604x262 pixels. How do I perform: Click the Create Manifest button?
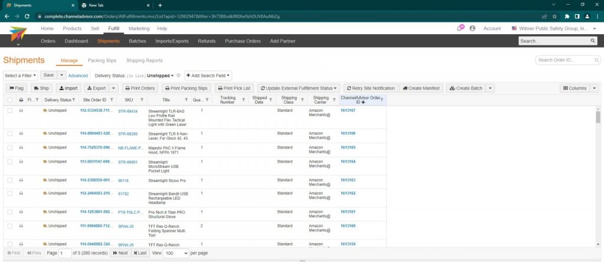421,88
